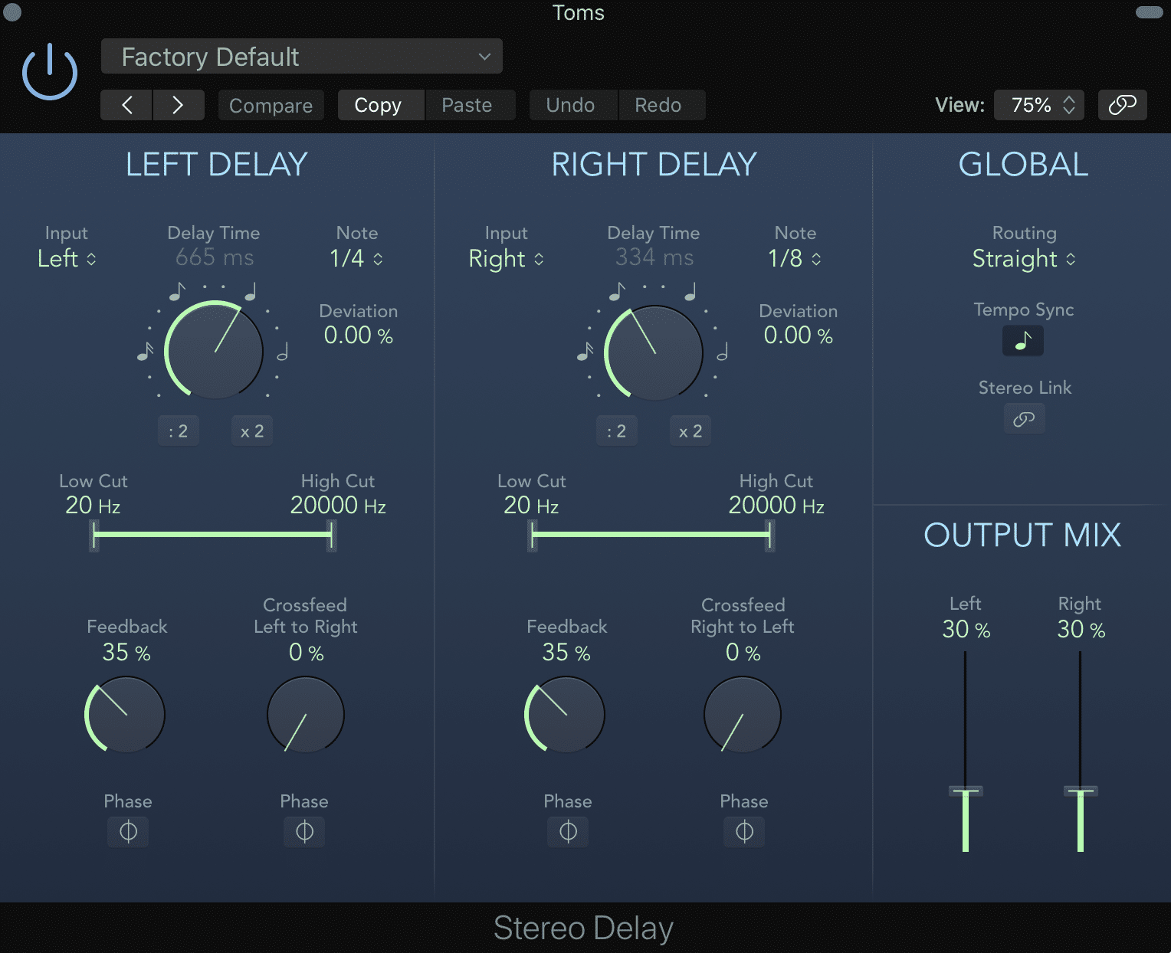1171x953 pixels.
Task: Double Left Delay time with x2
Action: click(x=252, y=431)
